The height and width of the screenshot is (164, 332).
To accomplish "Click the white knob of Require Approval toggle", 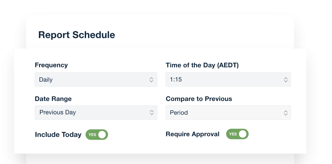I will [243, 134].
